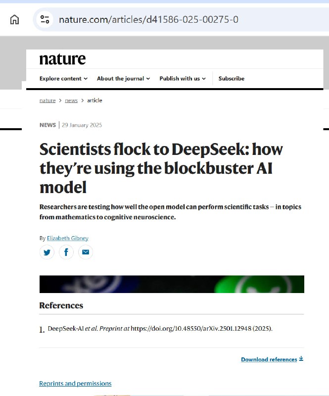Share the article via email icon

[x=86, y=252]
